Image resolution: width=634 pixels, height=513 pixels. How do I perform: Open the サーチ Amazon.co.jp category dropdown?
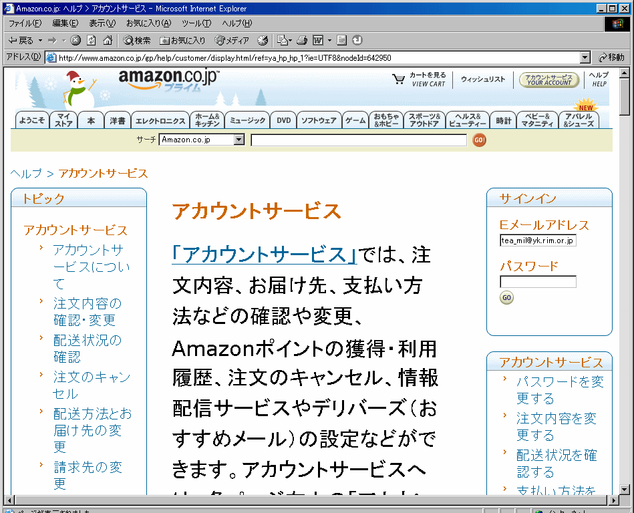point(239,140)
